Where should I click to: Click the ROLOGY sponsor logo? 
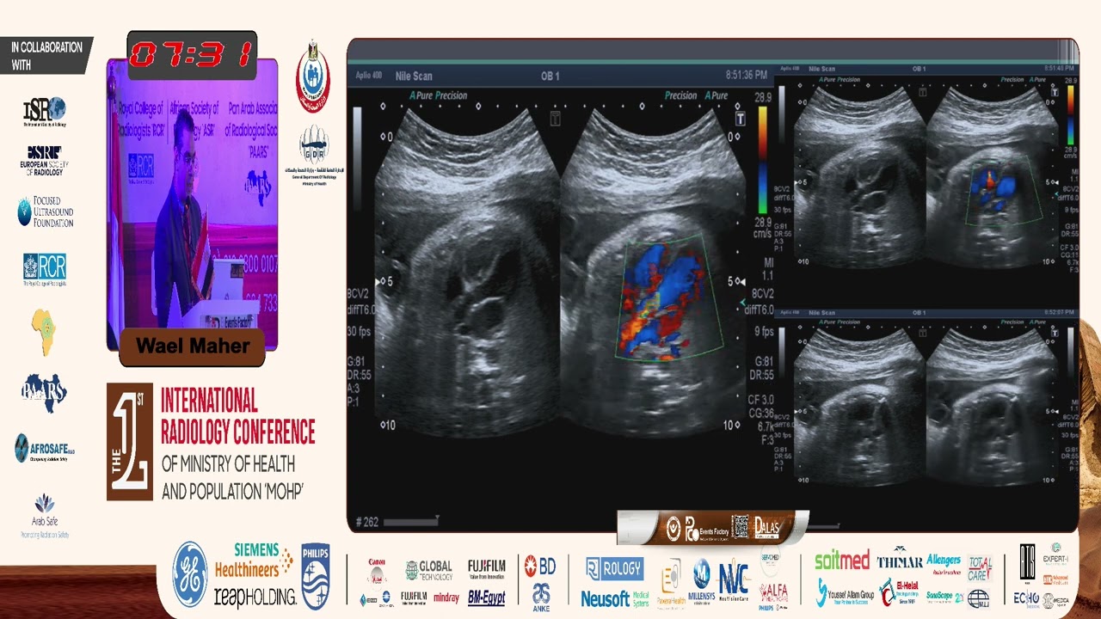pos(614,568)
